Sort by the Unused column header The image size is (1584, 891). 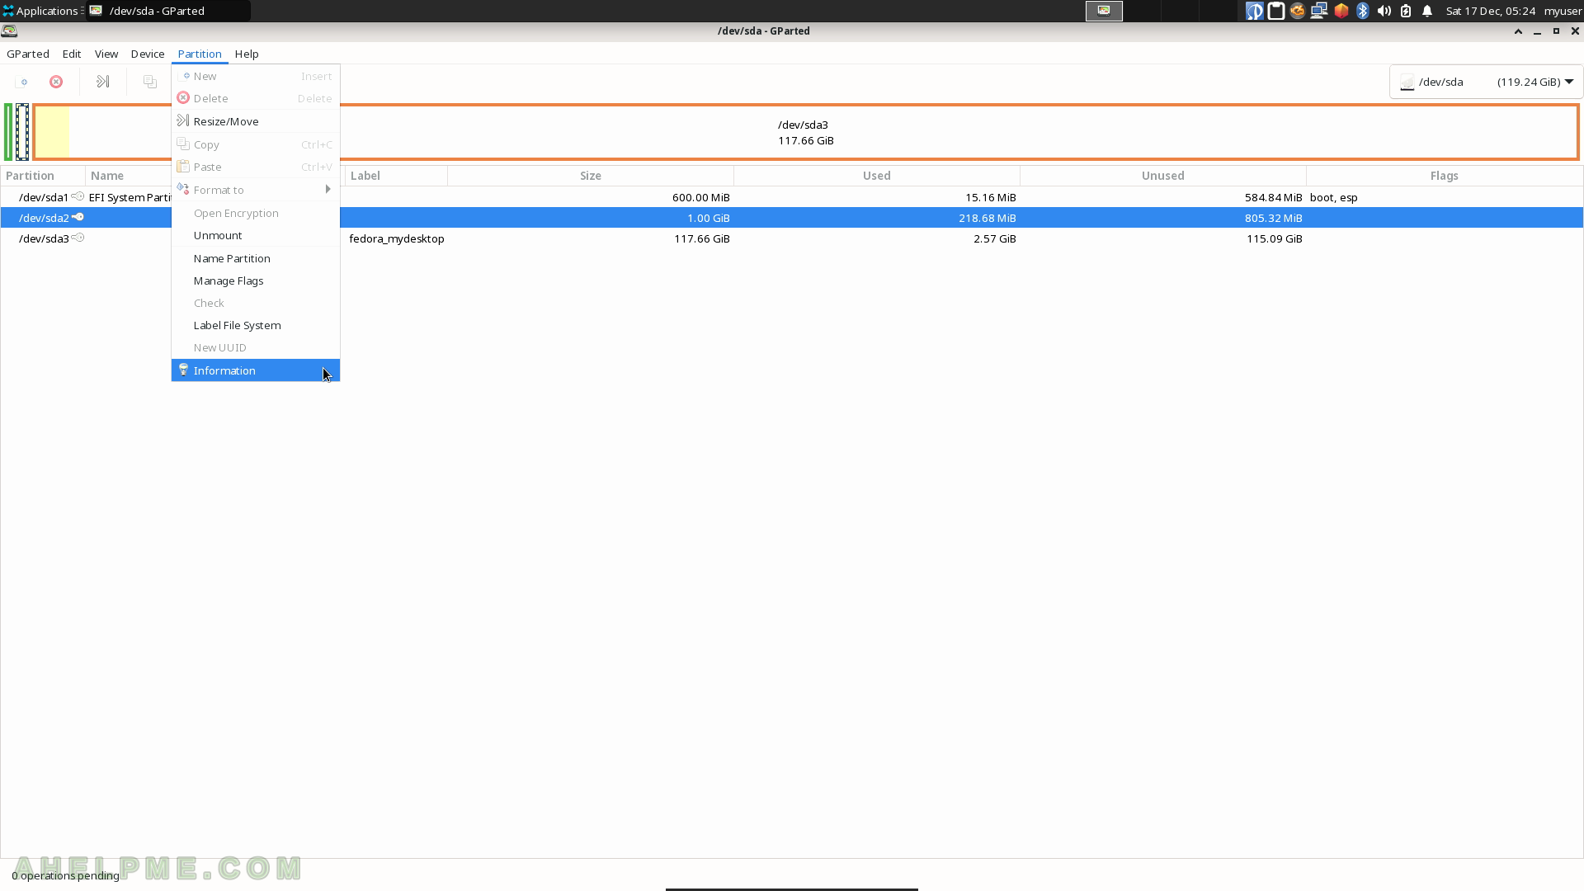(x=1163, y=176)
